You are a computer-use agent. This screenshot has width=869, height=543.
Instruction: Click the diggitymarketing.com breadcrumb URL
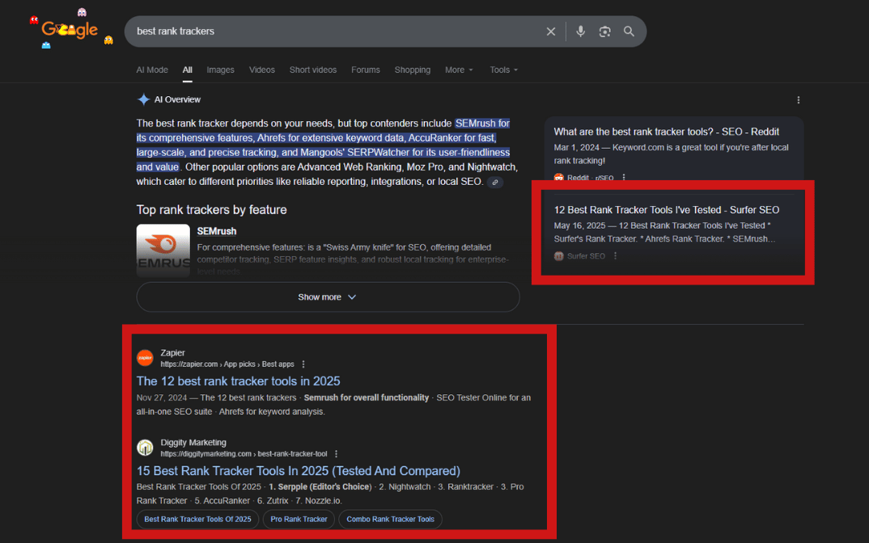pyautogui.click(x=244, y=454)
